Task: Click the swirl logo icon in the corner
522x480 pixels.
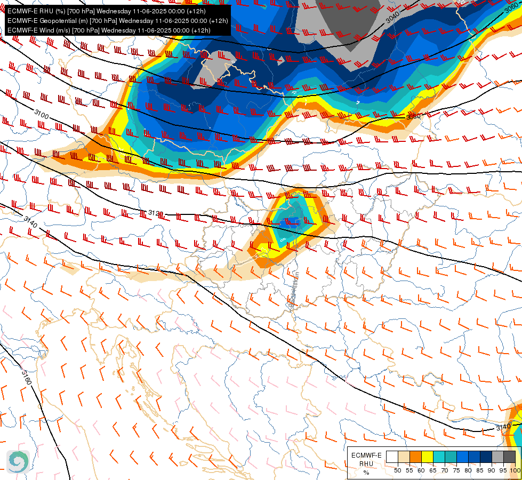Action: [18, 462]
